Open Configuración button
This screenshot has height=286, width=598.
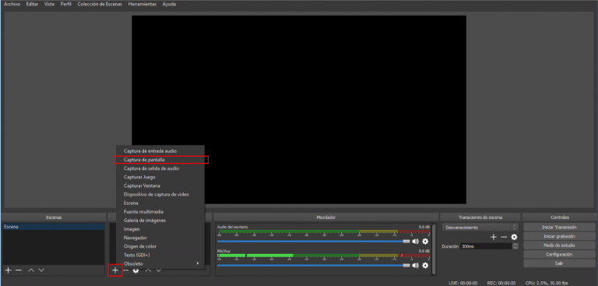[559, 254]
